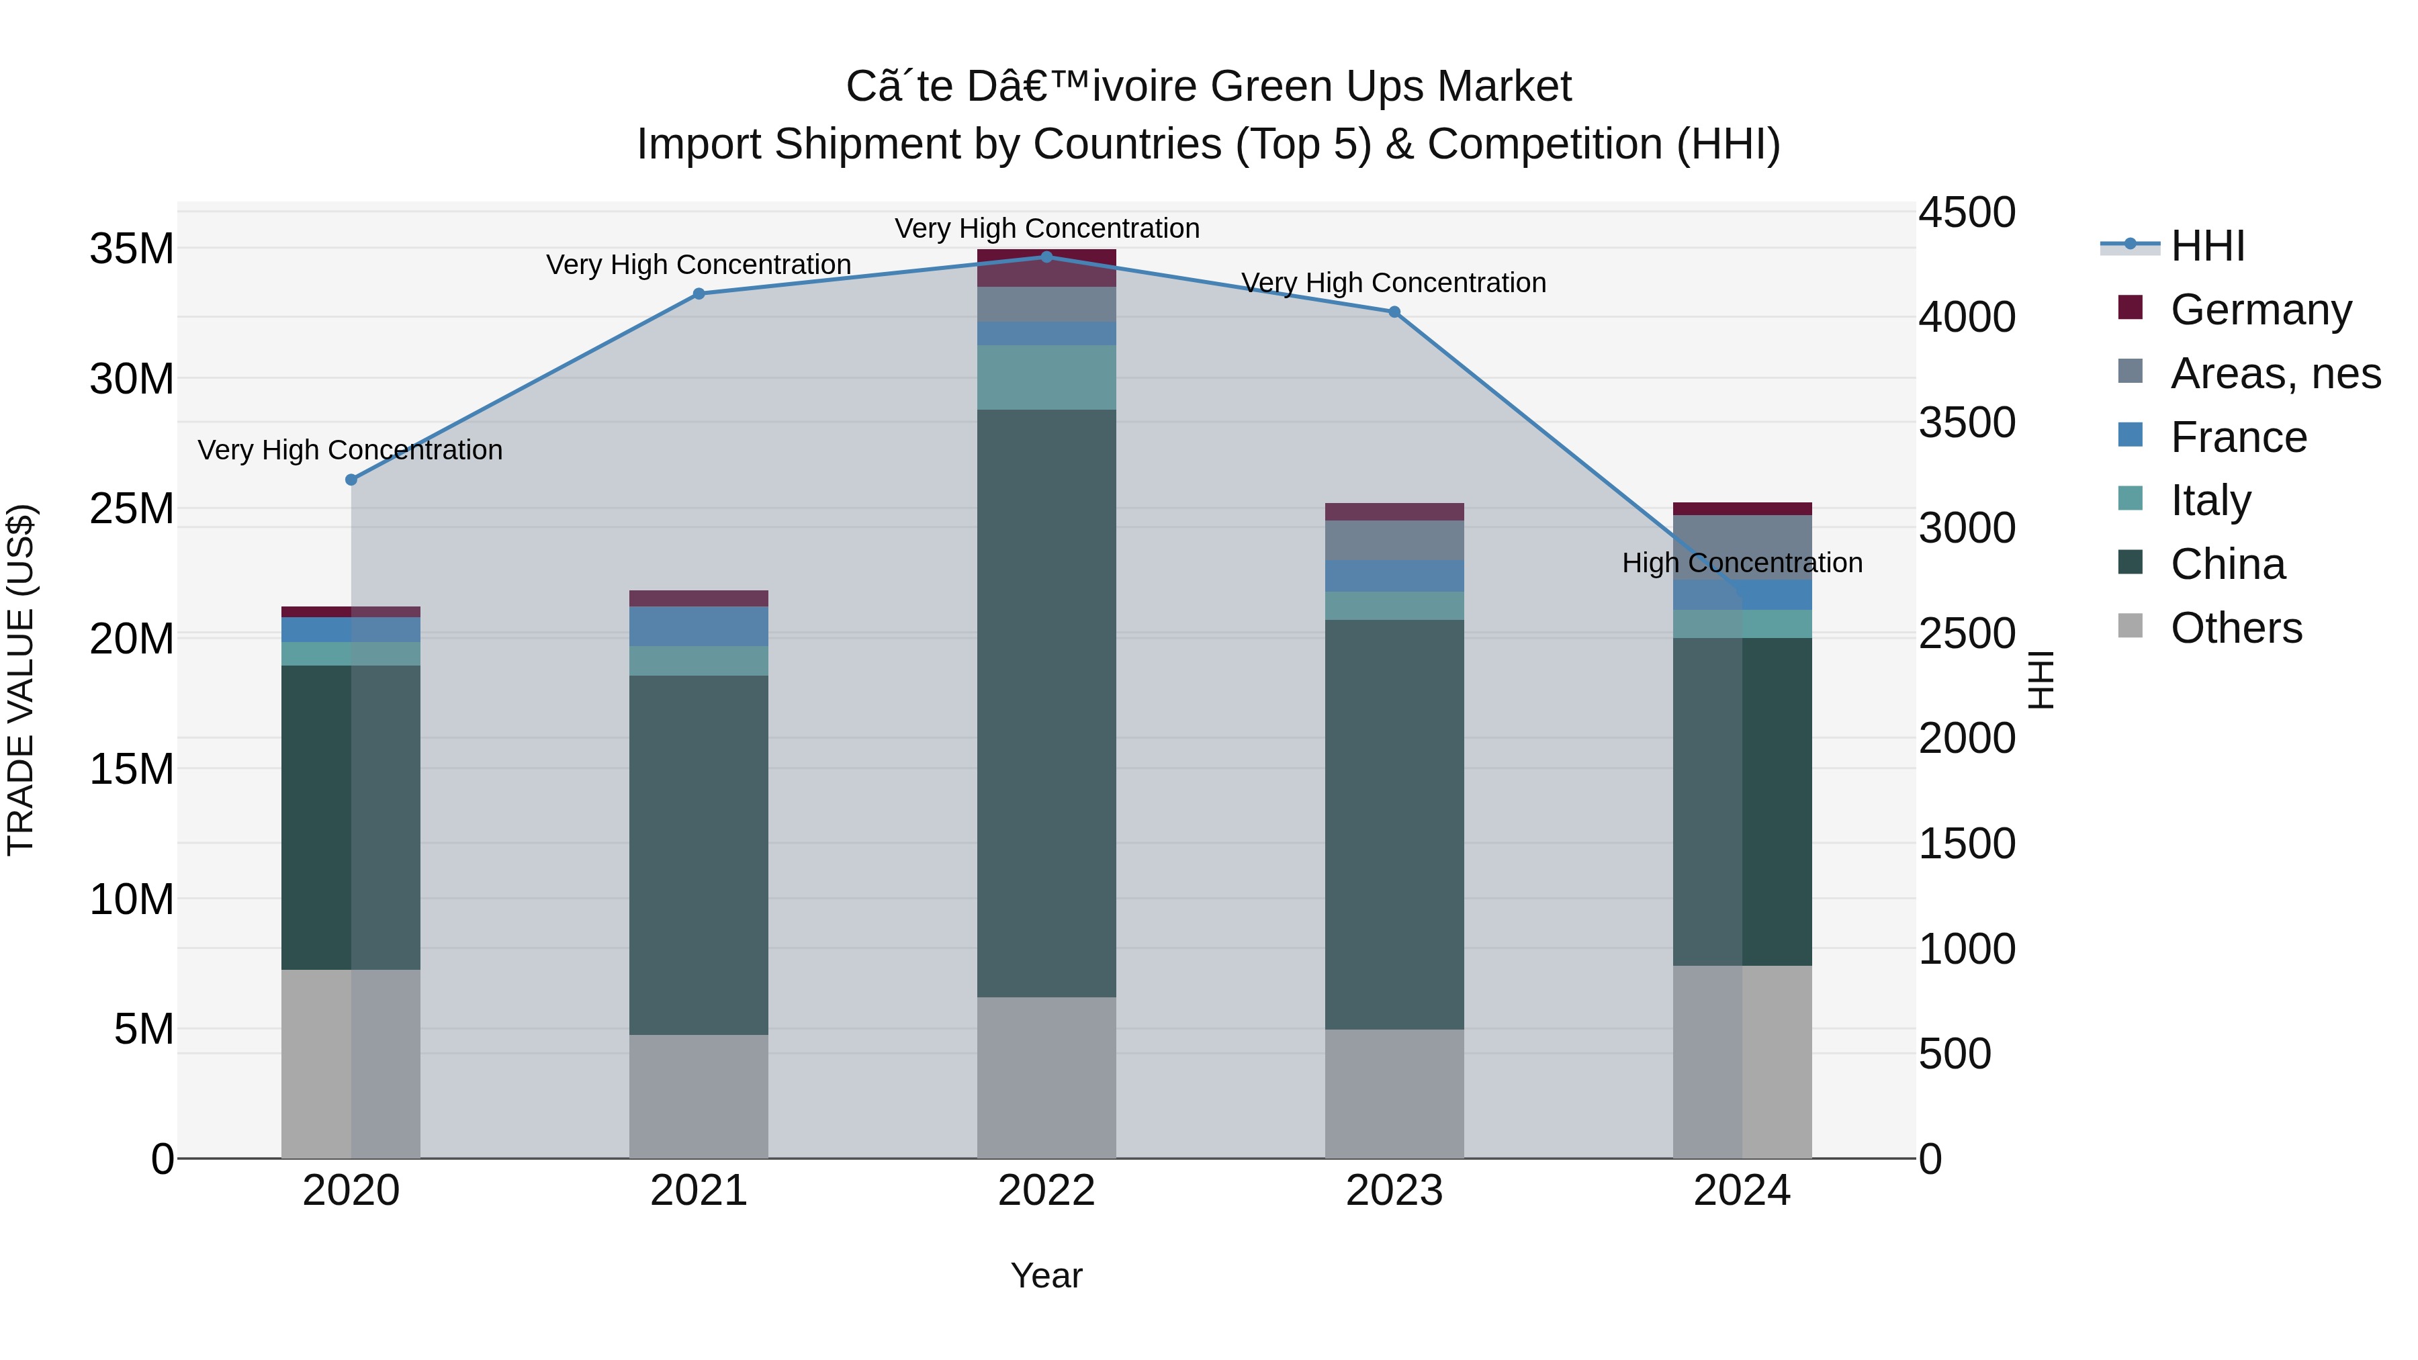The image size is (2418, 1360).
Task: Click the France segment of the 2021 bar
Action: click(699, 626)
